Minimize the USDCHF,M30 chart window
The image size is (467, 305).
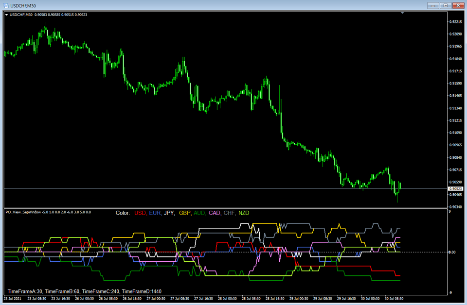[433, 6]
